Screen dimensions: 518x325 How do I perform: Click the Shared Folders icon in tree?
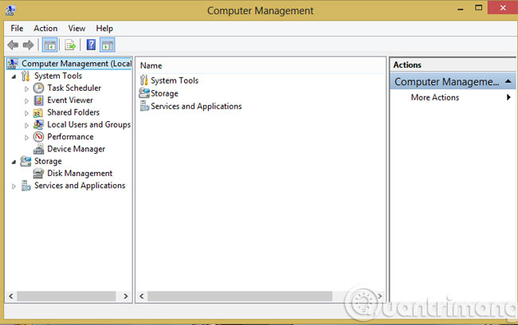[x=38, y=112]
